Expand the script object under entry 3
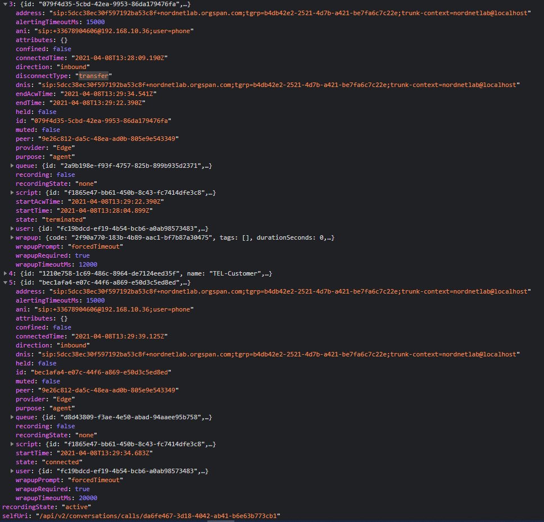Image resolution: width=544 pixels, height=522 pixels. (x=12, y=193)
